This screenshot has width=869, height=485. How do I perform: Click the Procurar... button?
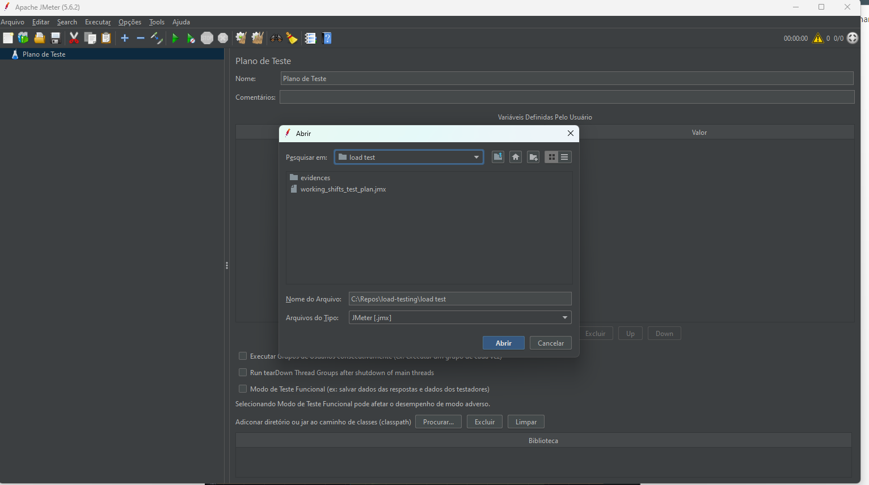(438, 422)
